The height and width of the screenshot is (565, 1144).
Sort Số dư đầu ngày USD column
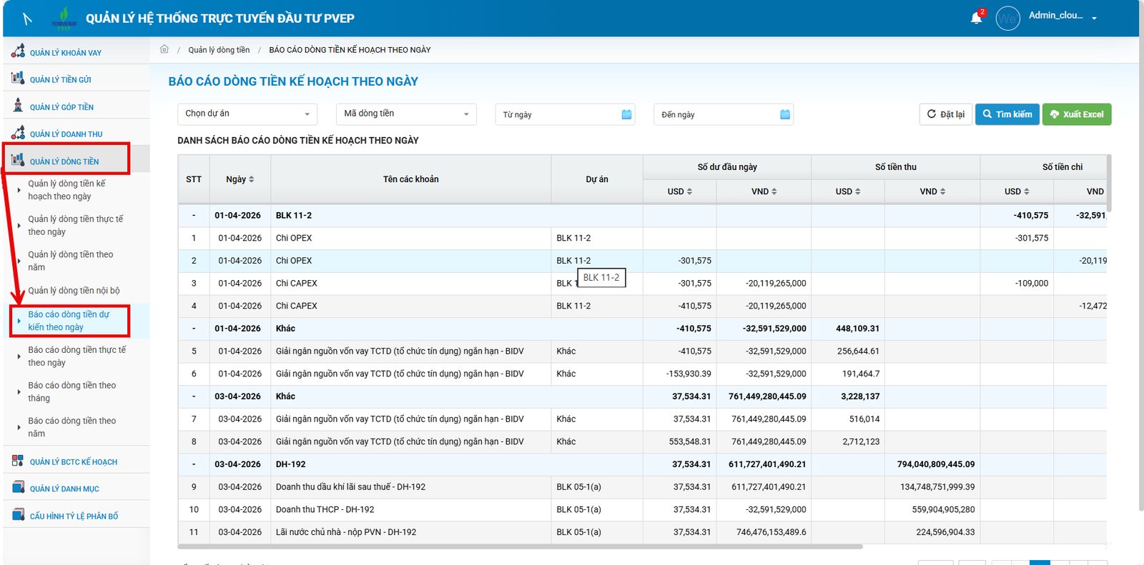pyautogui.click(x=689, y=191)
